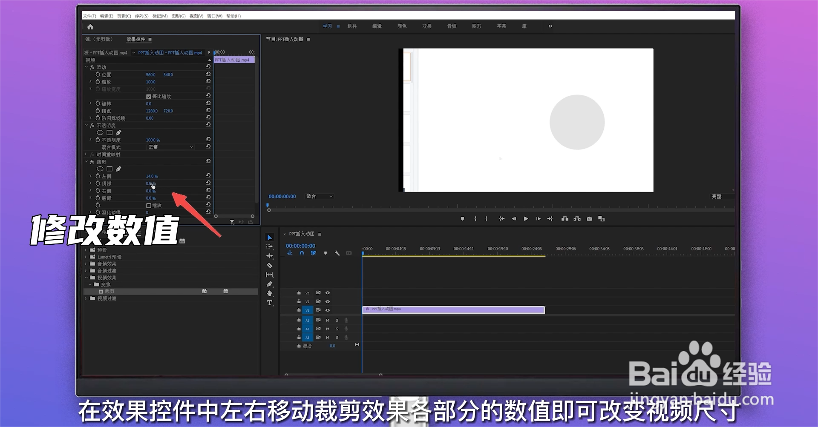Expand the Scale (缩放) property under Motion

(90, 82)
